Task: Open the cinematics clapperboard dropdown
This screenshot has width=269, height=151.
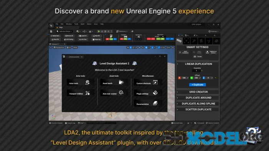Action: (91, 31)
